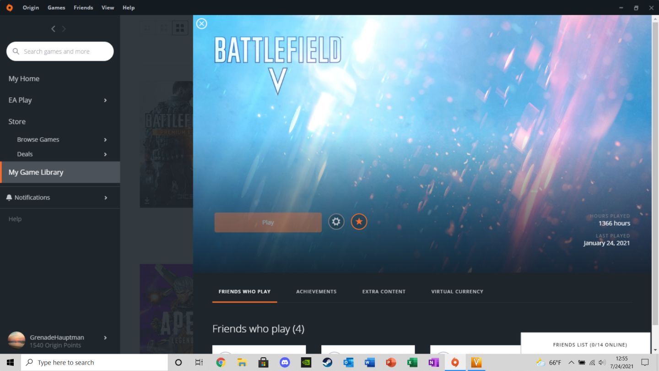Expand the Notifications flyout arrow
Screen dimensions: 659x371
click(106, 197)
